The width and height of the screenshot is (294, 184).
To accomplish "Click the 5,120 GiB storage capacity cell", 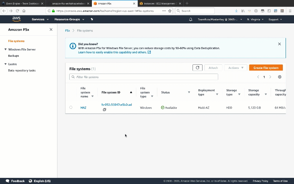I will (255, 108).
